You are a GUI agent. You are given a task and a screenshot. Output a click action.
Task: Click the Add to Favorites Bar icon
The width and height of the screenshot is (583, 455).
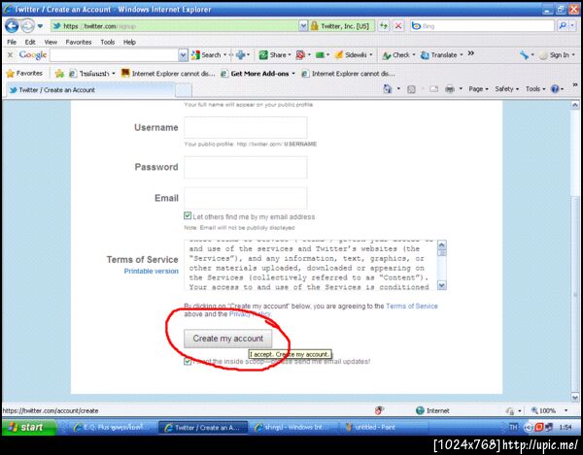[x=59, y=74]
